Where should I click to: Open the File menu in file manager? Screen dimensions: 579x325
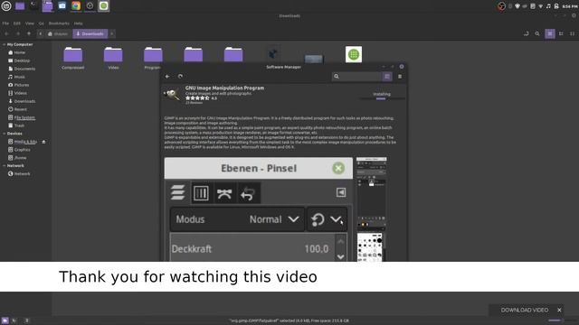(5, 23)
